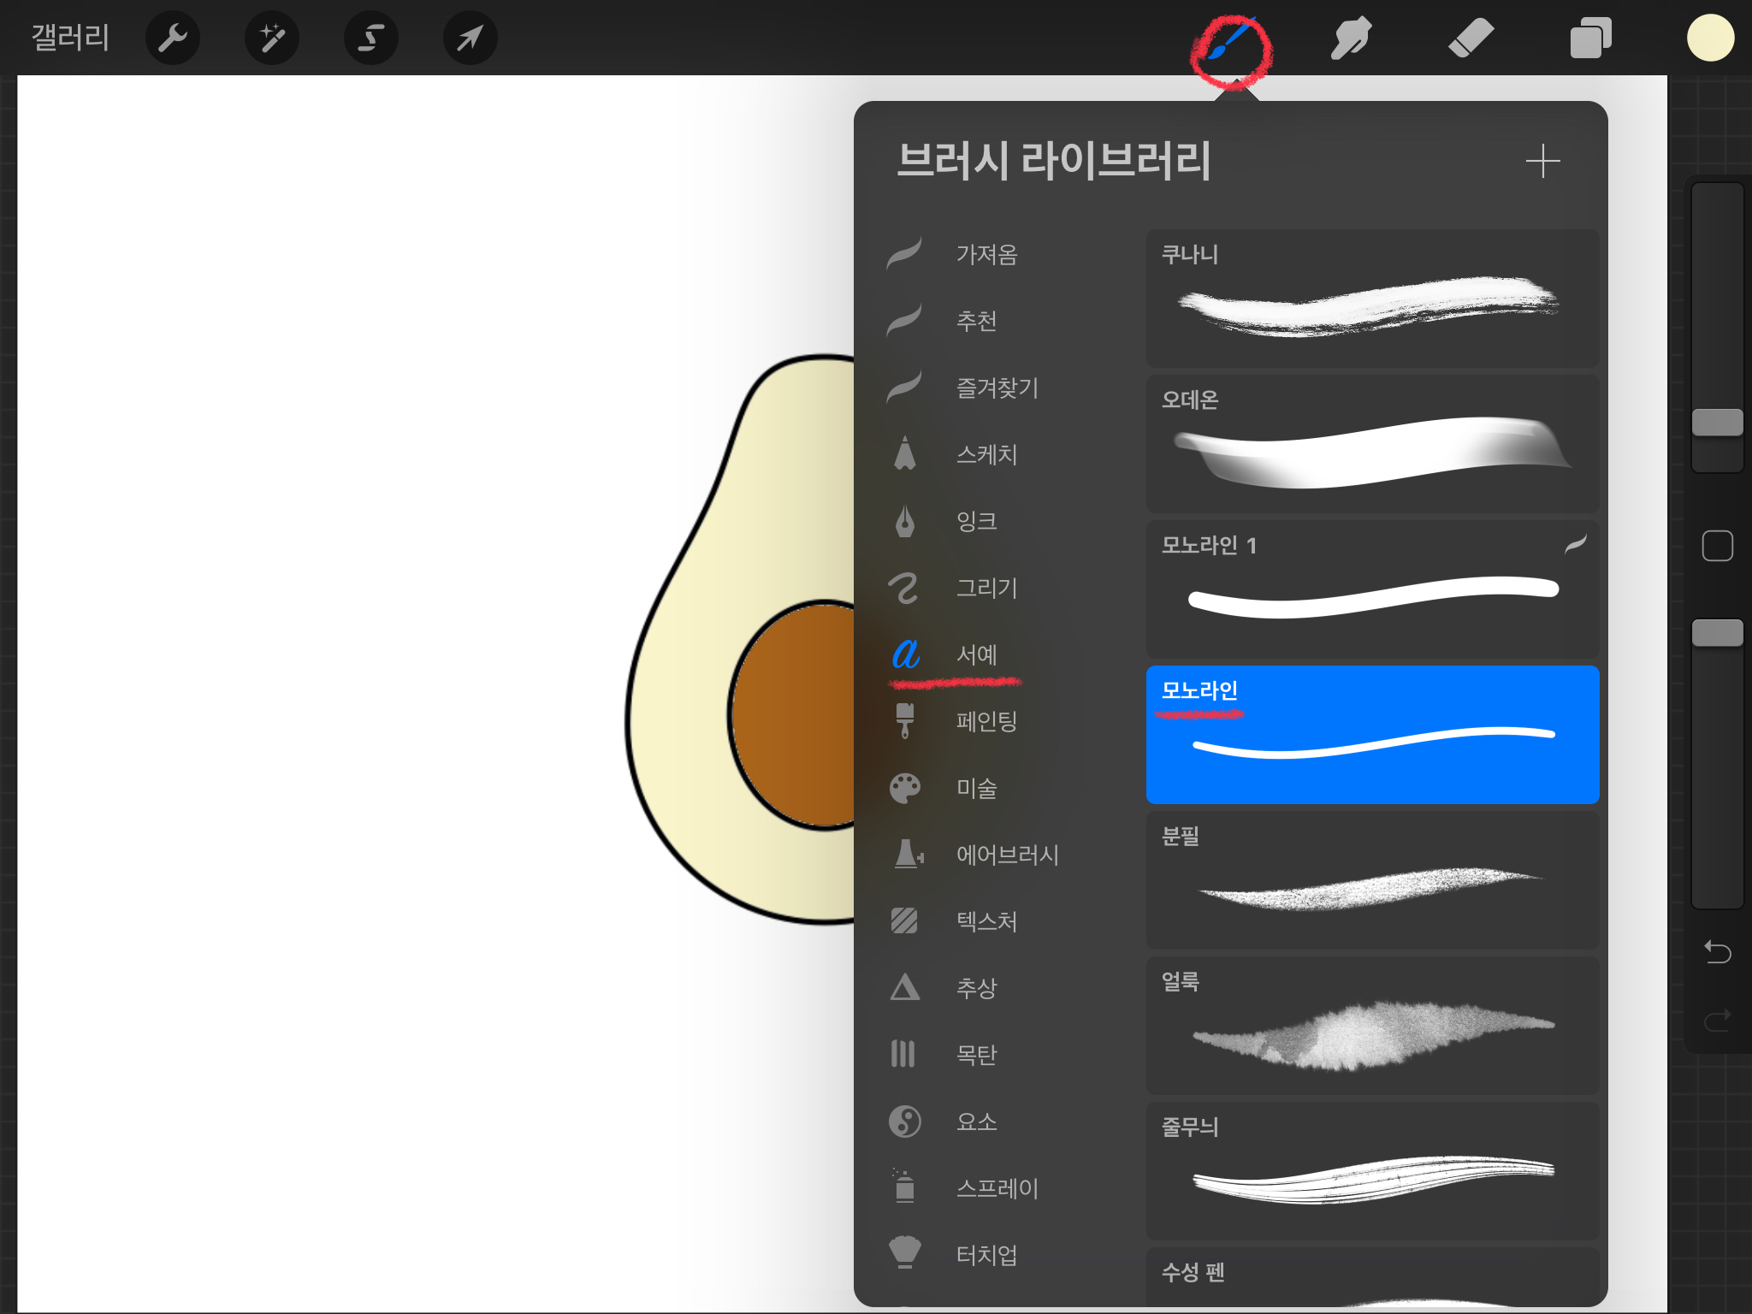Open the active color swatch circle
The image size is (1752, 1314).
coord(1710,38)
